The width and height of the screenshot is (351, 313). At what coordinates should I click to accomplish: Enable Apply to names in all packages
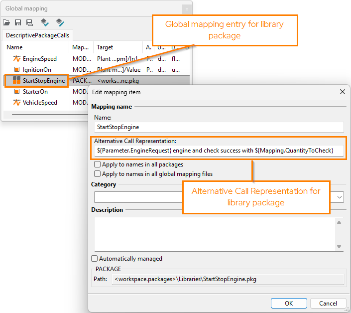pyautogui.click(x=97, y=164)
